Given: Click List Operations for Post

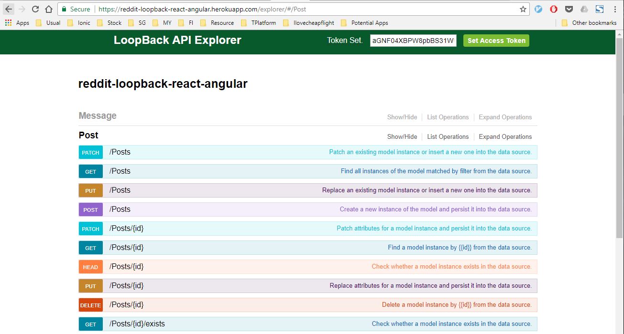Looking at the screenshot, I should coord(448,136).
